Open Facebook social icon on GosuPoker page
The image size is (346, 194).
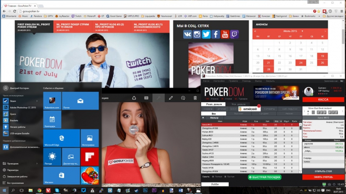[x=216, y=35]
